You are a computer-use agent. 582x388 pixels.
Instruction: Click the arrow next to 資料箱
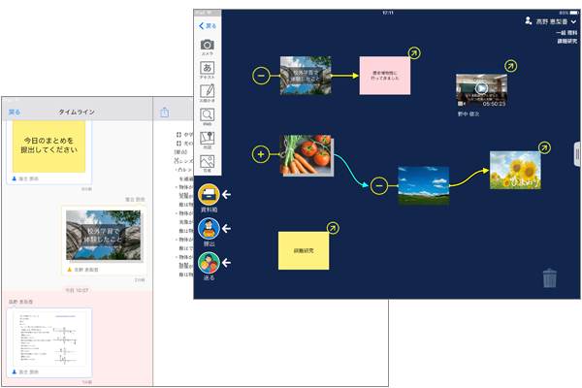226,194
